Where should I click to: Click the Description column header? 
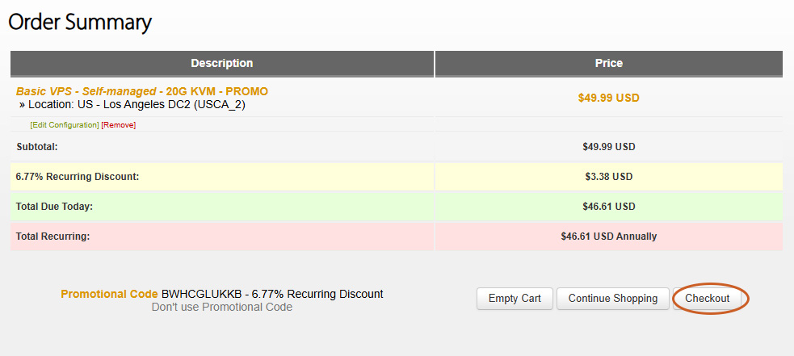coord(221,63)
